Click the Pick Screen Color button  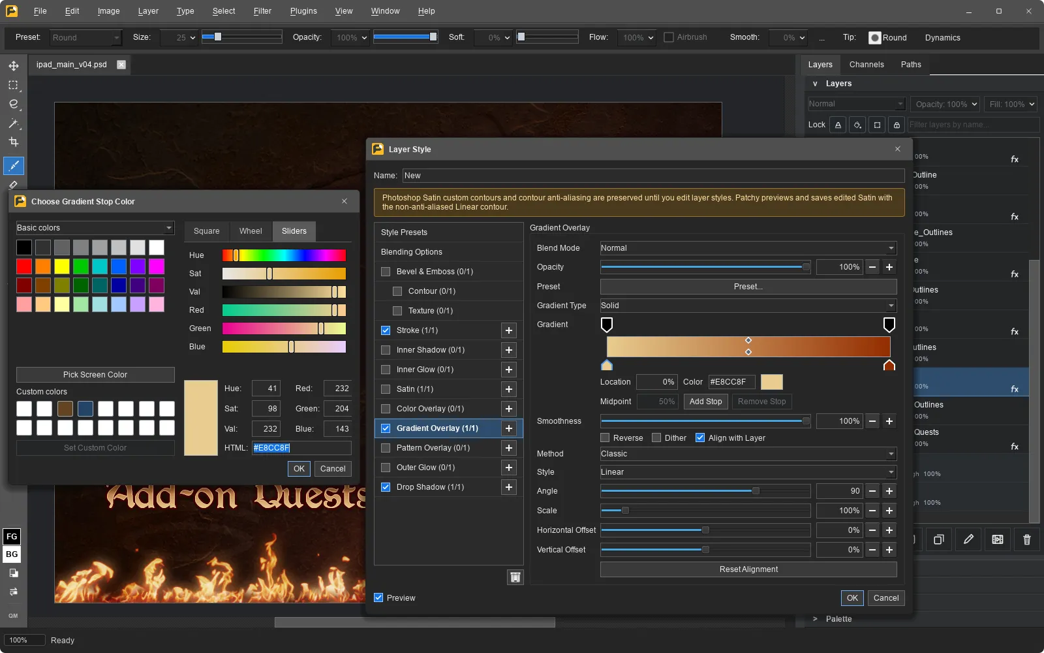click(x=95, y=375)
